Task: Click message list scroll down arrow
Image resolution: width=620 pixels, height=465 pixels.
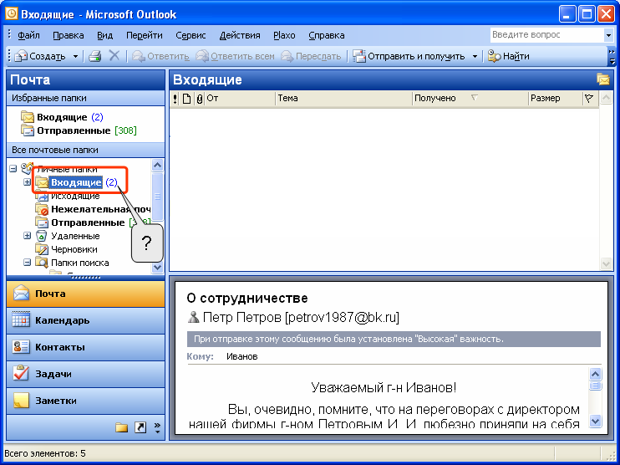Action: click(606, 263)
